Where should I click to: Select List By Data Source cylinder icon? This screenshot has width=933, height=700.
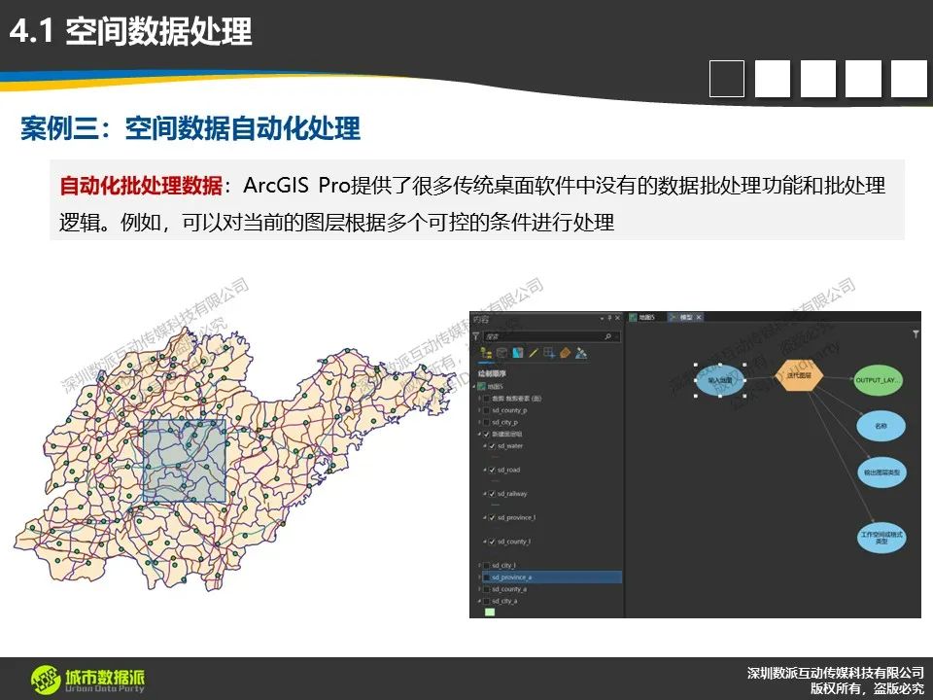[502, 353]
